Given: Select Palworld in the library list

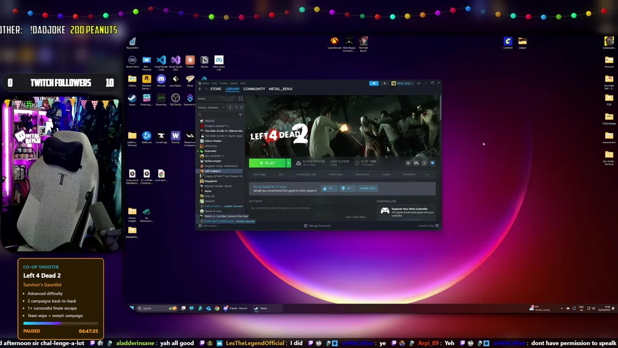Looking at the screenshot, I should point(210,201).
